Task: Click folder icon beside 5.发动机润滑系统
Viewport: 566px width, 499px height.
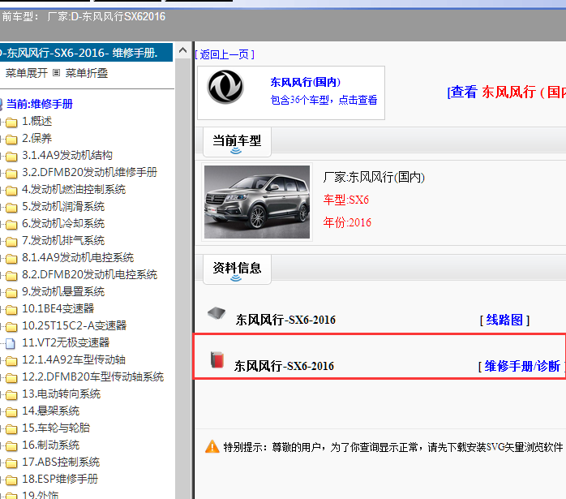Action: (x=11, y=208)
